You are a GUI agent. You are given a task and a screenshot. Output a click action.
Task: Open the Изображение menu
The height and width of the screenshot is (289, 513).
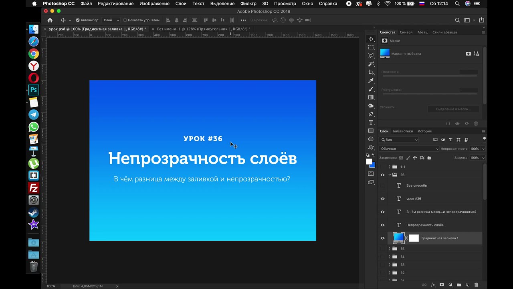(x=154, y=4)
